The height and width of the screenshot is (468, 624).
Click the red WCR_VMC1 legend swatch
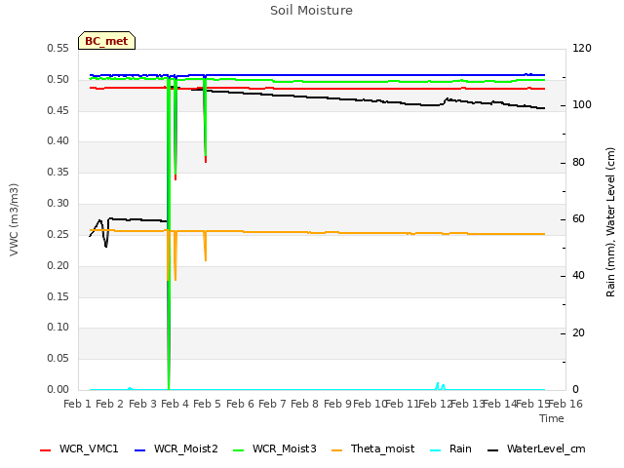pos(46,450)
